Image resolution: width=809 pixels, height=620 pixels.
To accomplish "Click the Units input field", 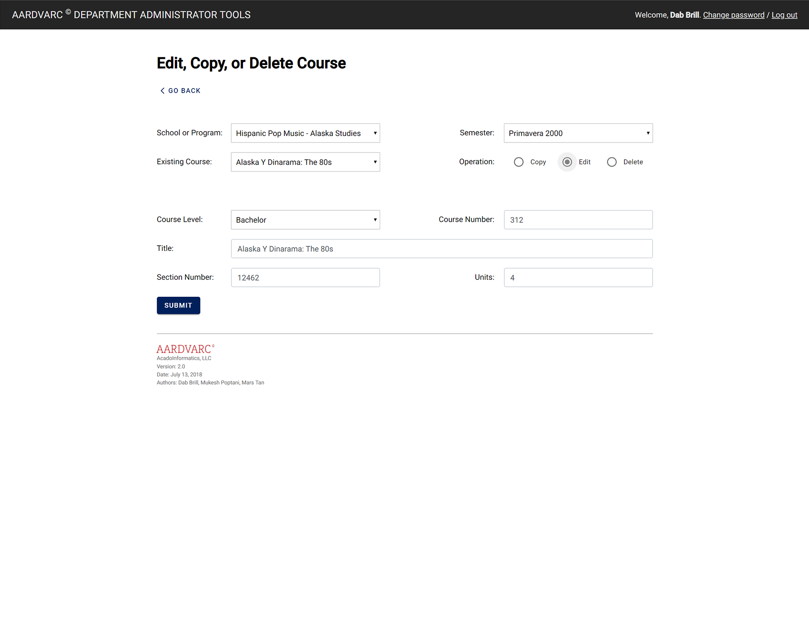I will coord(578,277).
